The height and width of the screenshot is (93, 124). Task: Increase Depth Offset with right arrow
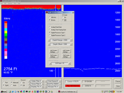tap(71, 44)
